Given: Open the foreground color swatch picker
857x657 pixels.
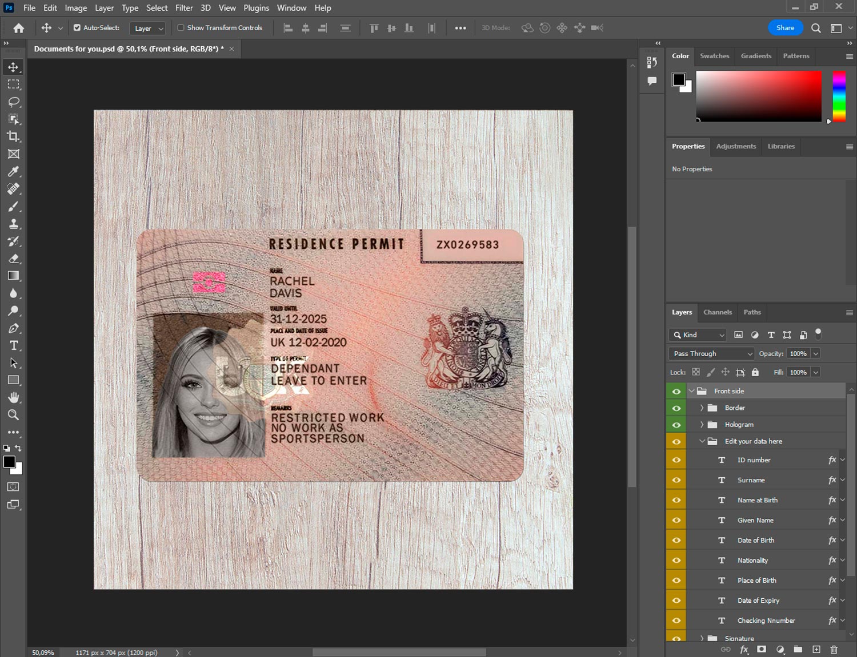Looking at the screenshot, I should [9, 462].
